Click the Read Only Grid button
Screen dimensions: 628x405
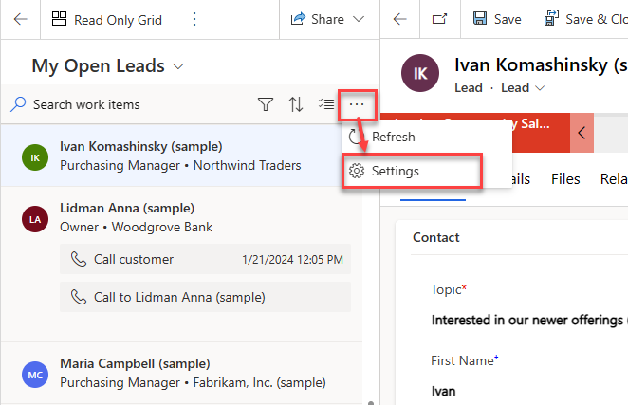[107, 20]
